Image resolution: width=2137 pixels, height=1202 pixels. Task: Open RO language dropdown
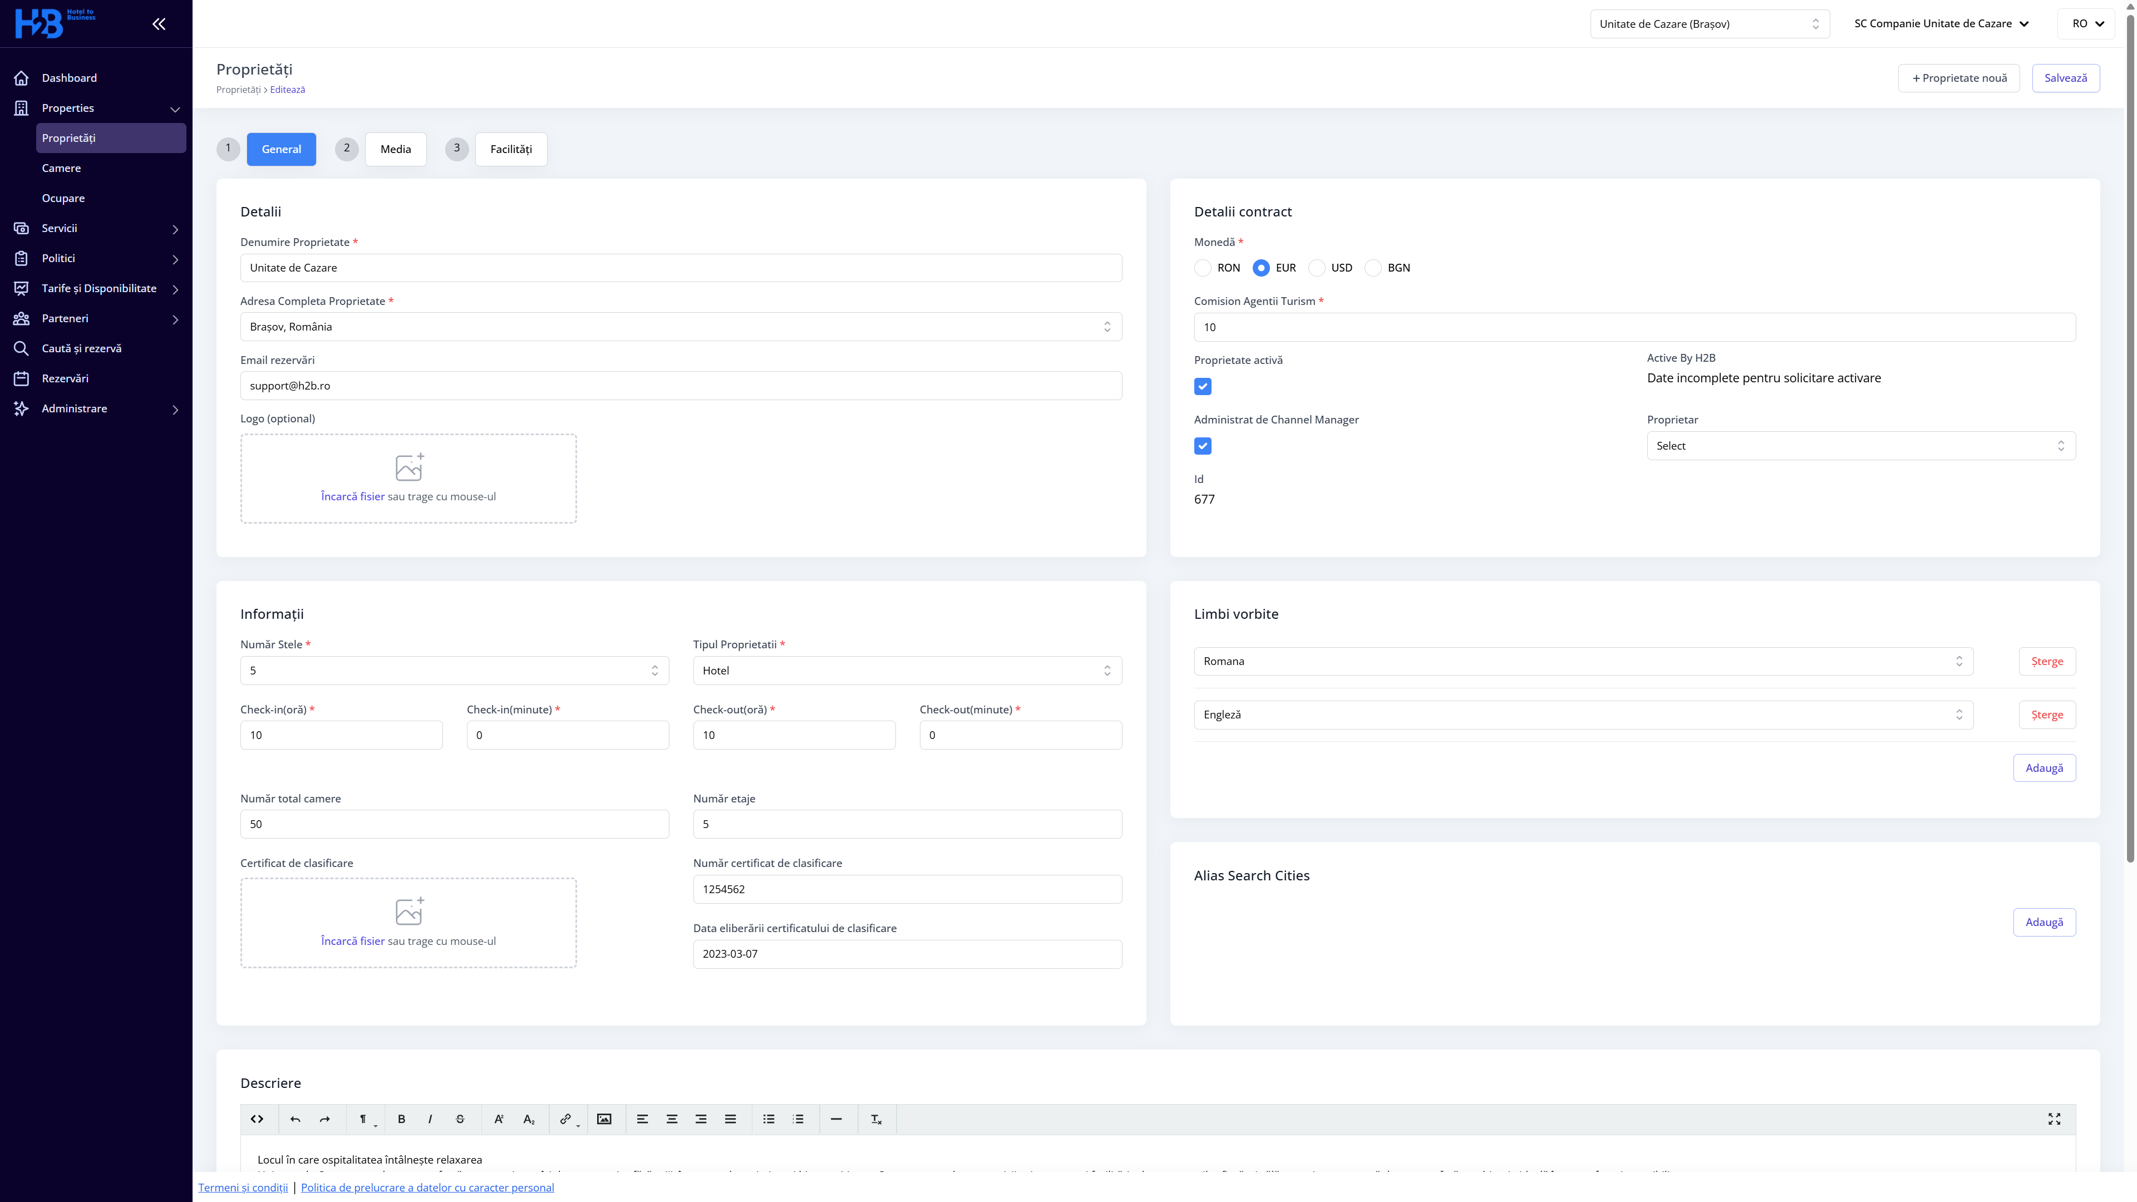click(x=2086, y=24)
